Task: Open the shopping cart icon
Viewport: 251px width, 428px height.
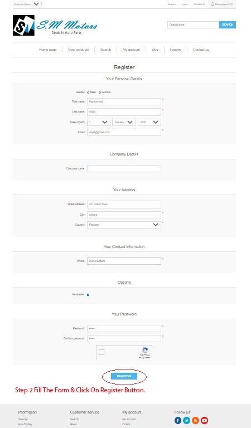Action: click(213, 4)
